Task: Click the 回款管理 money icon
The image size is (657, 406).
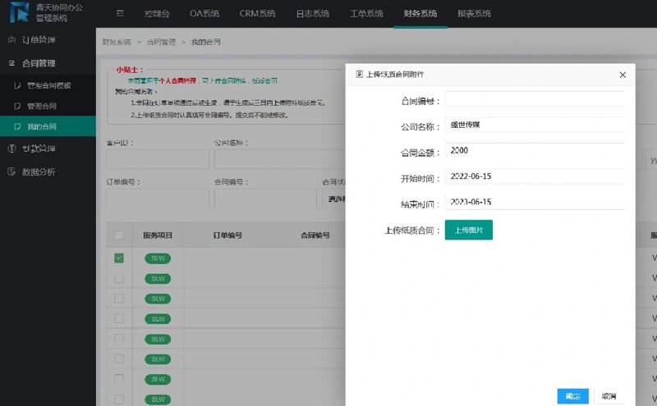Action: click(11, 148)
